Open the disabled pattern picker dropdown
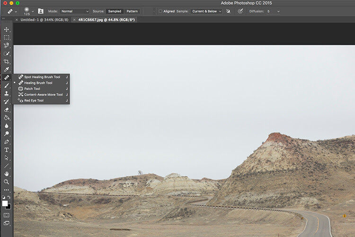355x237 pixels. tap(154, 11)
